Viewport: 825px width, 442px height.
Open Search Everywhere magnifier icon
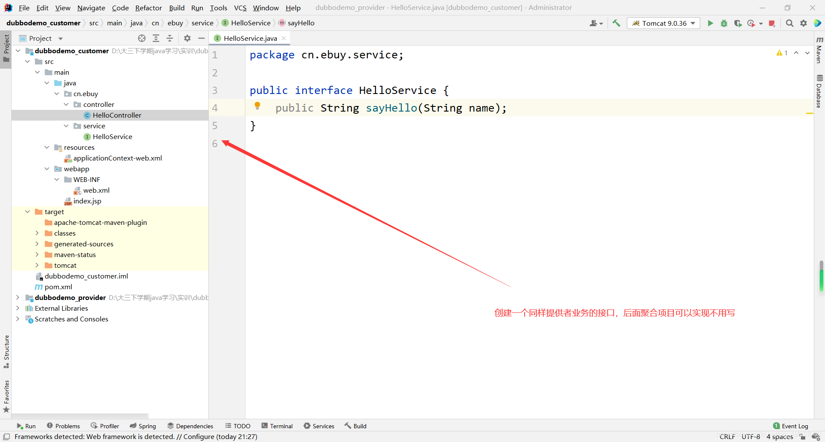(x=789, y=23)
